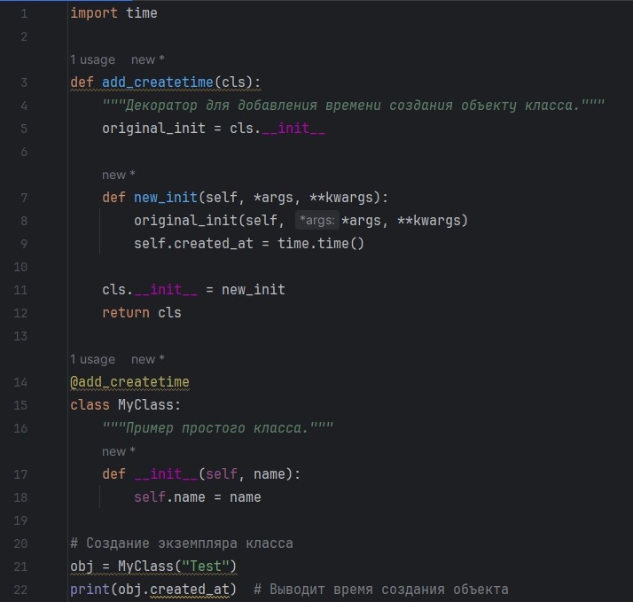Screen dimensions: 633x602
Task: Click the @add_createtime decorator on line 14
Action: pyautogui.click(x=129, y=382)
